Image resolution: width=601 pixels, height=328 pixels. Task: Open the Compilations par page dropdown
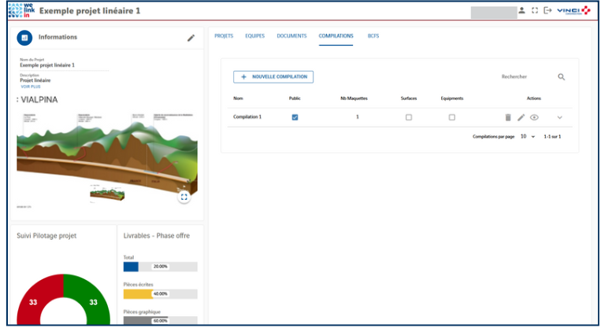528,137
